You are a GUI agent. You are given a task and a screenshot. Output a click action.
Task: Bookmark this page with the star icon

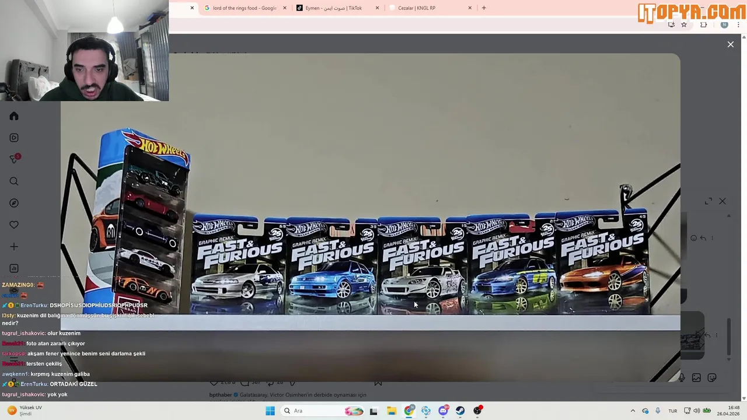(x=684, y=24)
